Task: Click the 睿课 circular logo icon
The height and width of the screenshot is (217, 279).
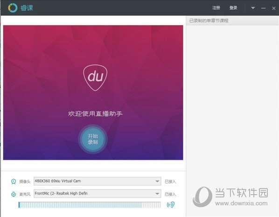Action: [x=13, y=8]
